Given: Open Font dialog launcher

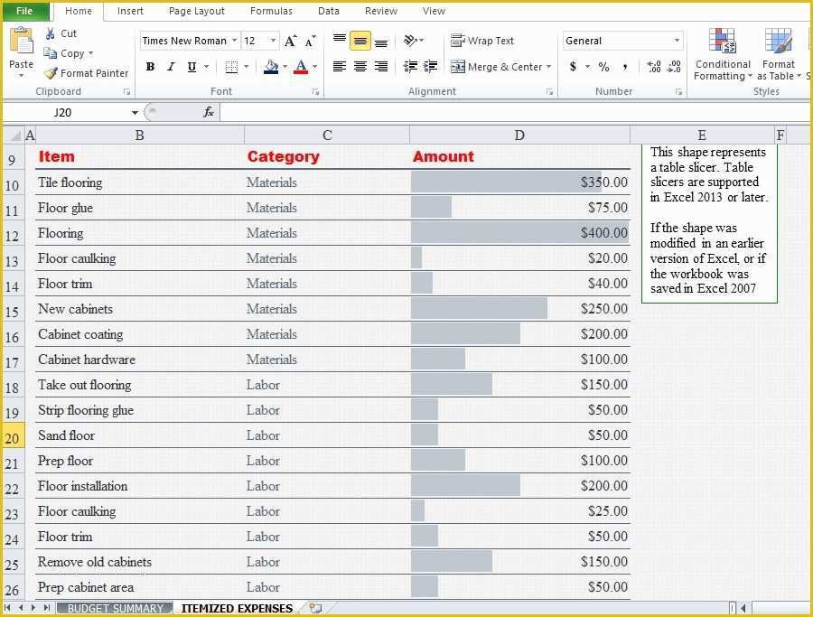Looking at the screenshot, I should tap(315, 92).
